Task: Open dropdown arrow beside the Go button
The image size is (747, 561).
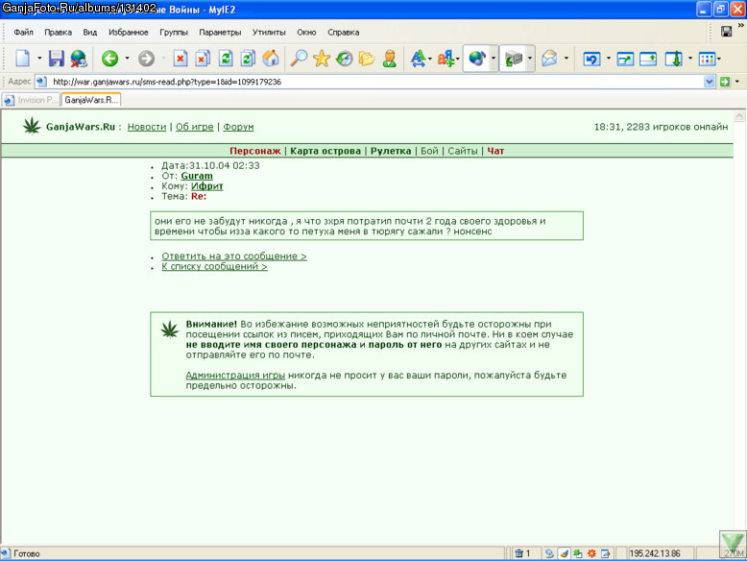Action: click(x=737, y=82)
